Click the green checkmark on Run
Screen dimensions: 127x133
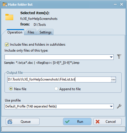[67, 122]
